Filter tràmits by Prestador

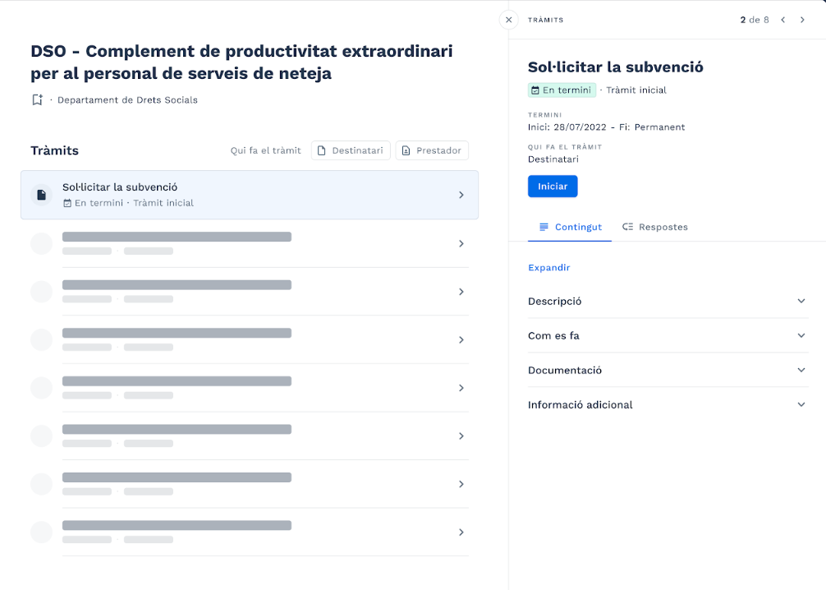[432, 150]
